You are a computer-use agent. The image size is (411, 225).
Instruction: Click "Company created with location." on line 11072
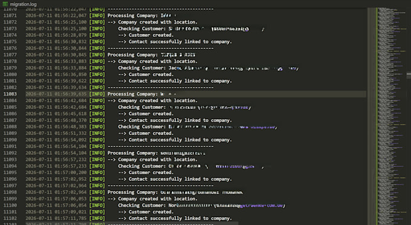[158, 22]
